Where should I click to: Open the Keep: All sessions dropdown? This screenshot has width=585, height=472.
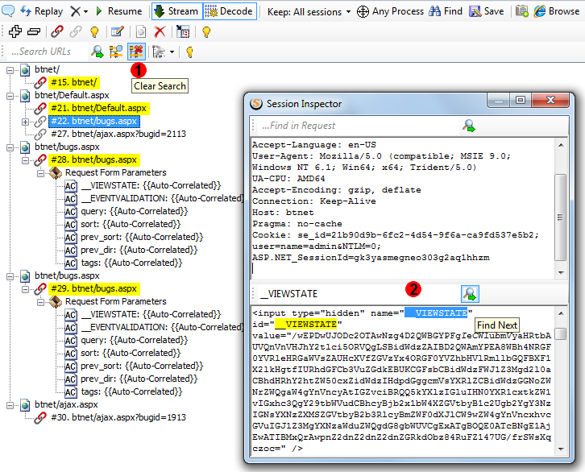(309, 12)
